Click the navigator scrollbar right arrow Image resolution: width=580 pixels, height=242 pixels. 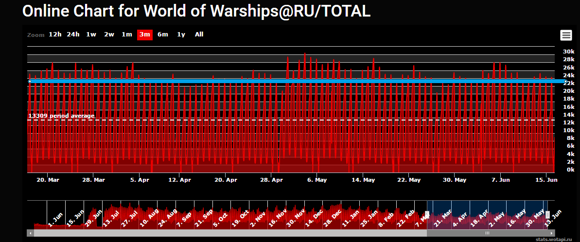click(x=552, y=233)
